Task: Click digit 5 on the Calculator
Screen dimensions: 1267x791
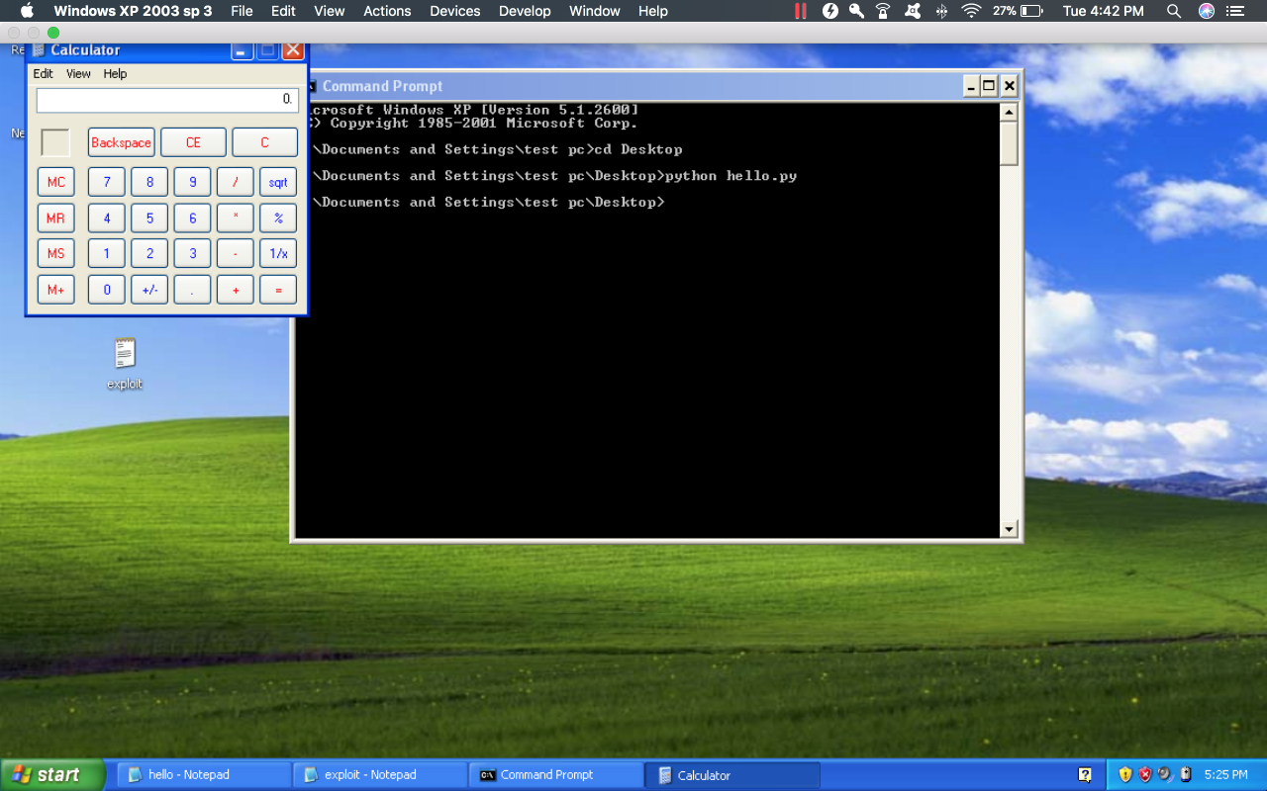Action: click(149, 219)
